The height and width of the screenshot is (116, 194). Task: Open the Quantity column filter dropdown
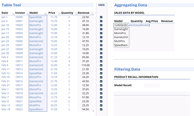coord(76,14)
